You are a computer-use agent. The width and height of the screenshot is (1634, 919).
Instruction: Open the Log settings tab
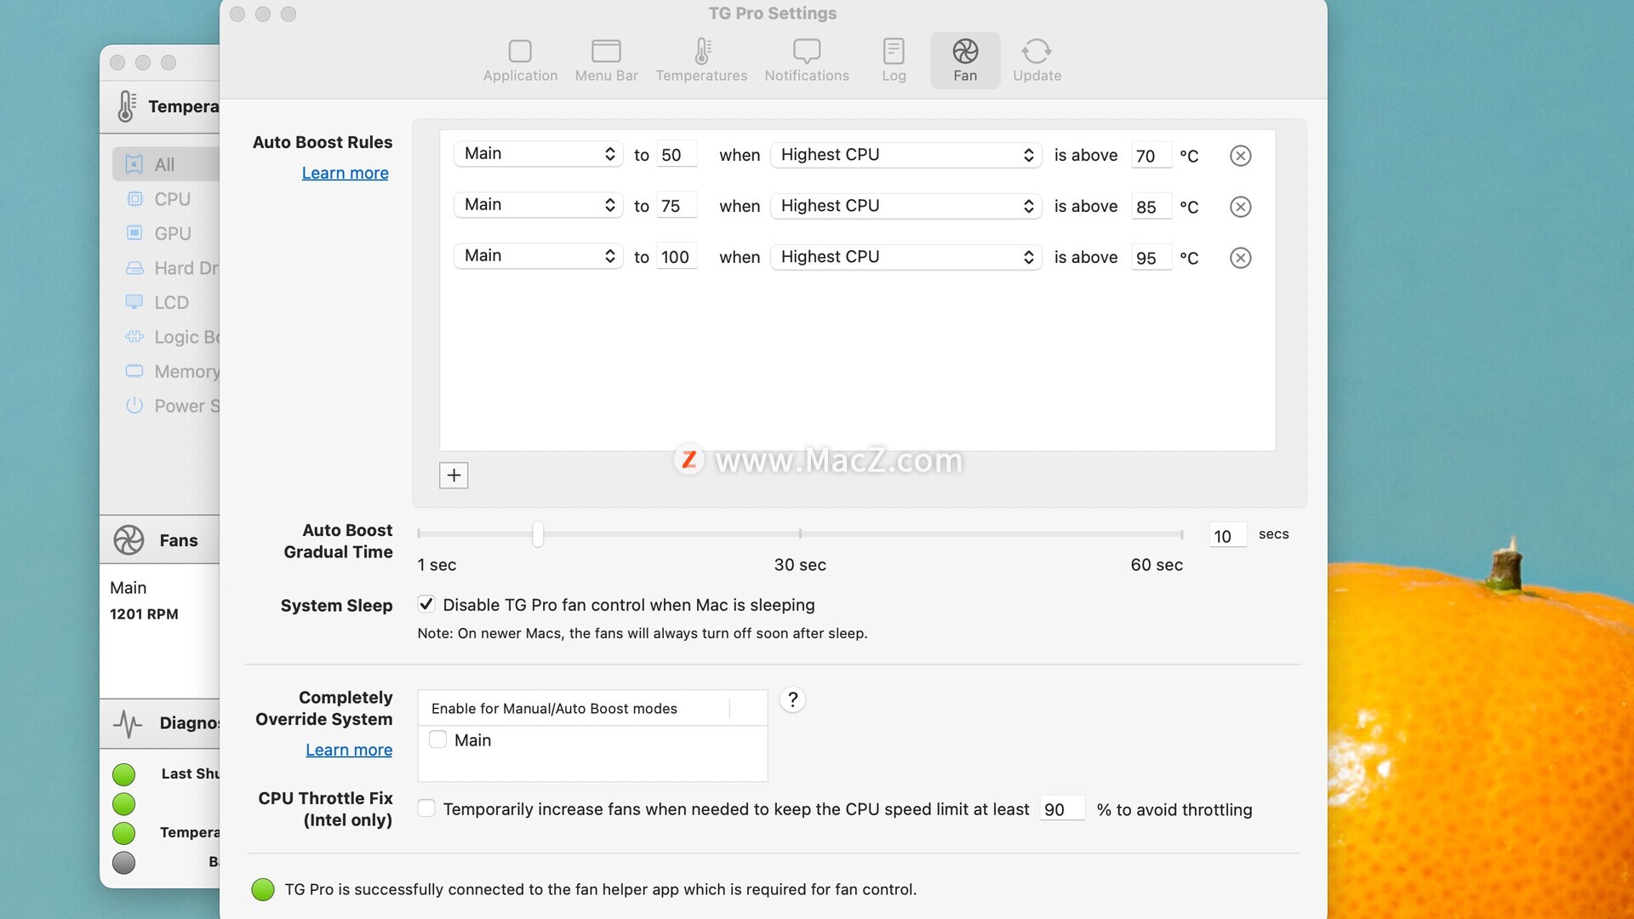click(894, 60)
